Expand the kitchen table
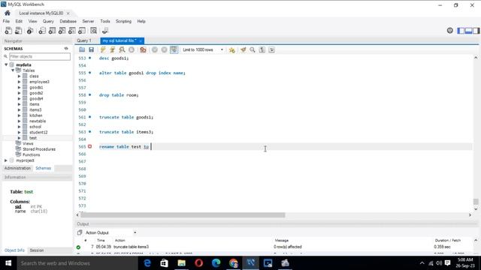This screenshot has width=481, height=270. pyautogui.click(x=19, y=115)
